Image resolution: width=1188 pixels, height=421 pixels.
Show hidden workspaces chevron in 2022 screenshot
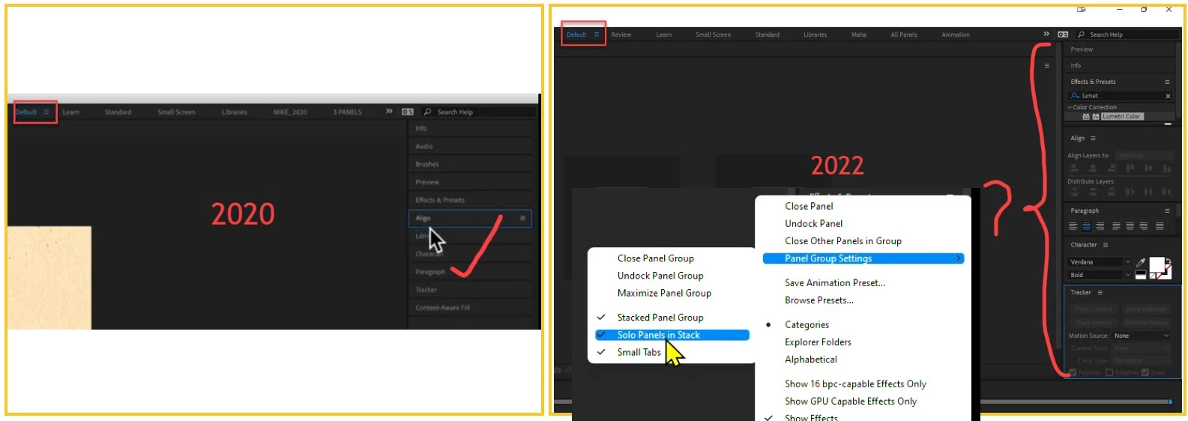[x=1046, y=34]
